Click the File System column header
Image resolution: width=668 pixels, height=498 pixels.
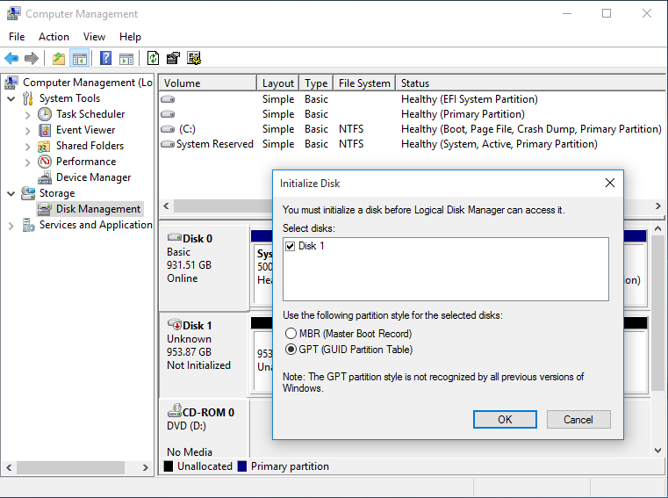363,83
